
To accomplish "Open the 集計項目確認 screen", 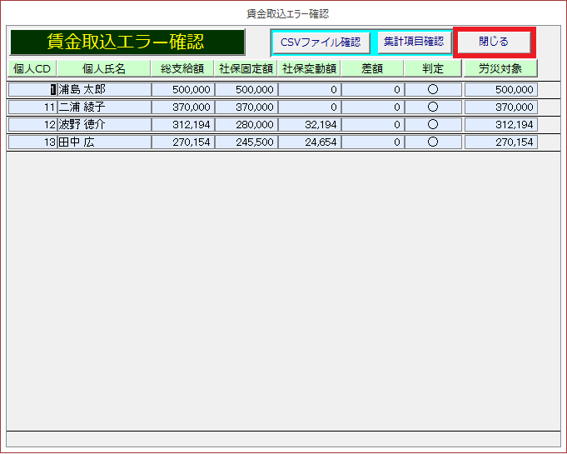I will click(414, 42).
